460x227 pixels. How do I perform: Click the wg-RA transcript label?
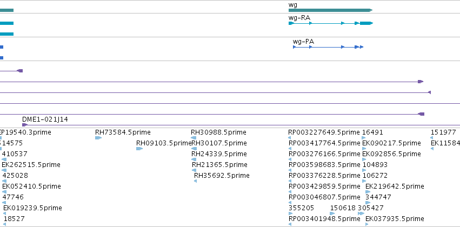(299, 18)
